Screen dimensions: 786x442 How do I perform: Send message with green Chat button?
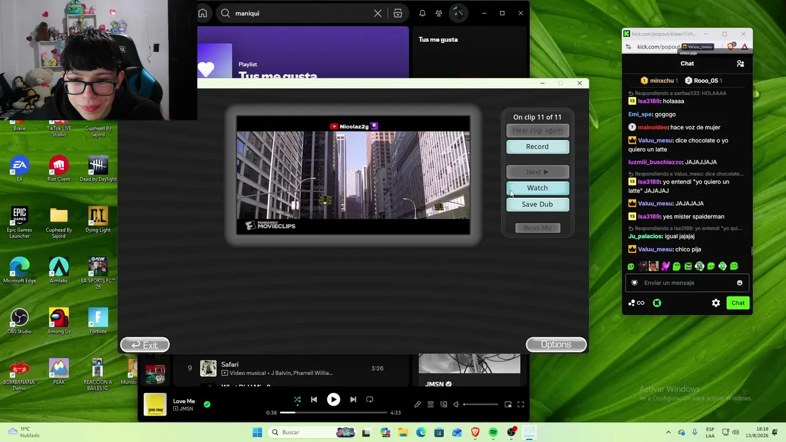(x=737, y=303)
